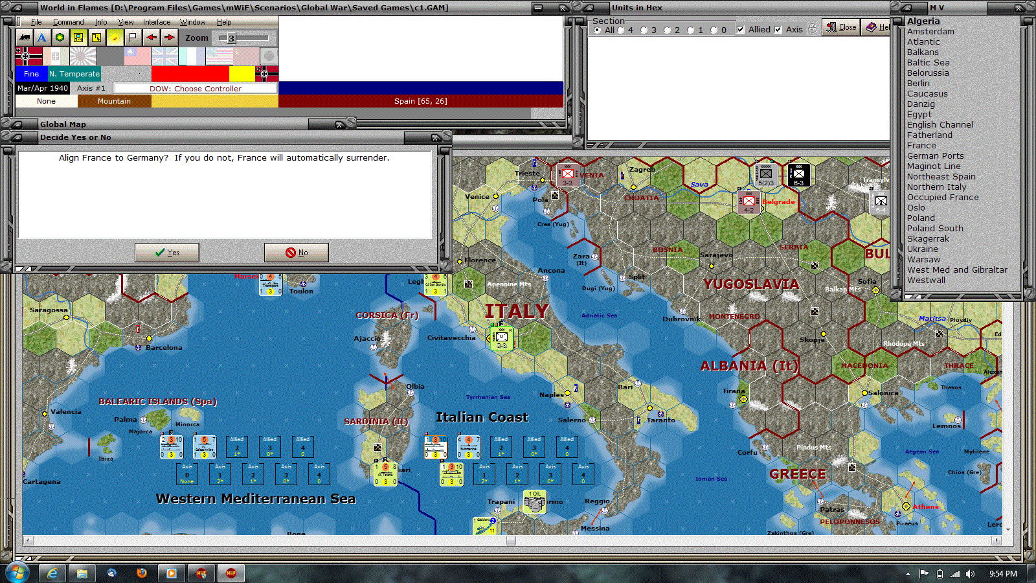Click the red unit counter near Trieste

[568, 175]
